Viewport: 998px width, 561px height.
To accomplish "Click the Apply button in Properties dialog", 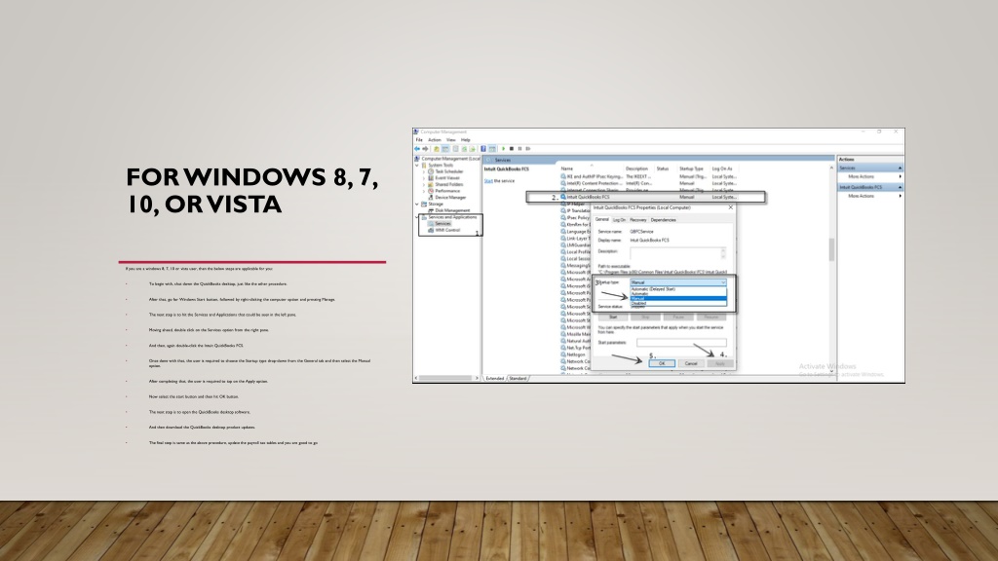I will click(x=720, y=364).
